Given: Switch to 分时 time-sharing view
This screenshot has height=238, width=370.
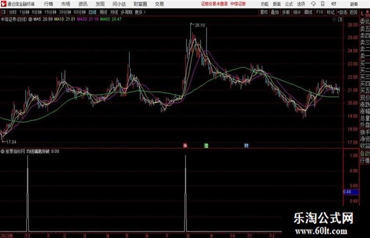Looking at the screenshot, I should 13,12.
